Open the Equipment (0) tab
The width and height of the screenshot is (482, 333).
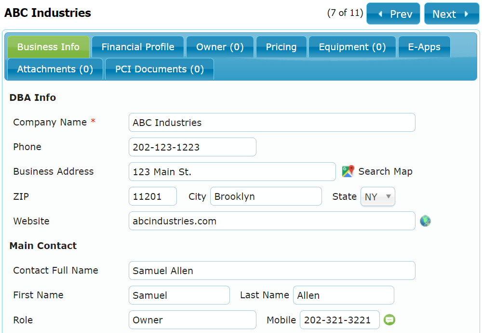pyautogui.click(x=352, y=47)
